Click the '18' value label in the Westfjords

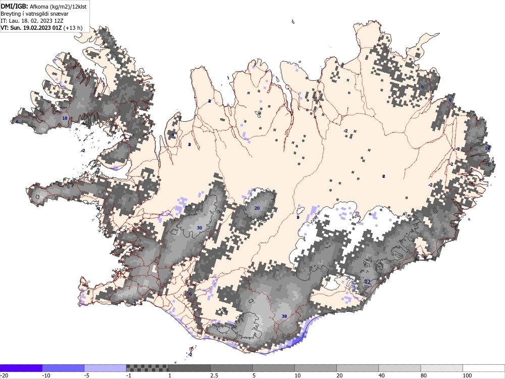coord(65,118)
